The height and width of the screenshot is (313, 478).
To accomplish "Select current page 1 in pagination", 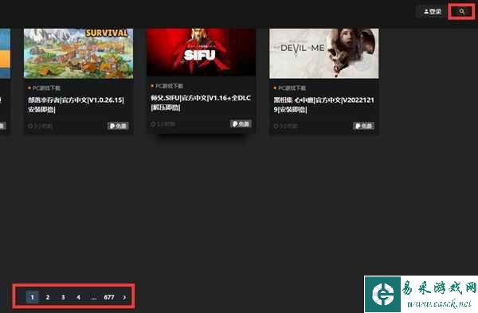I will click(33, 296).
